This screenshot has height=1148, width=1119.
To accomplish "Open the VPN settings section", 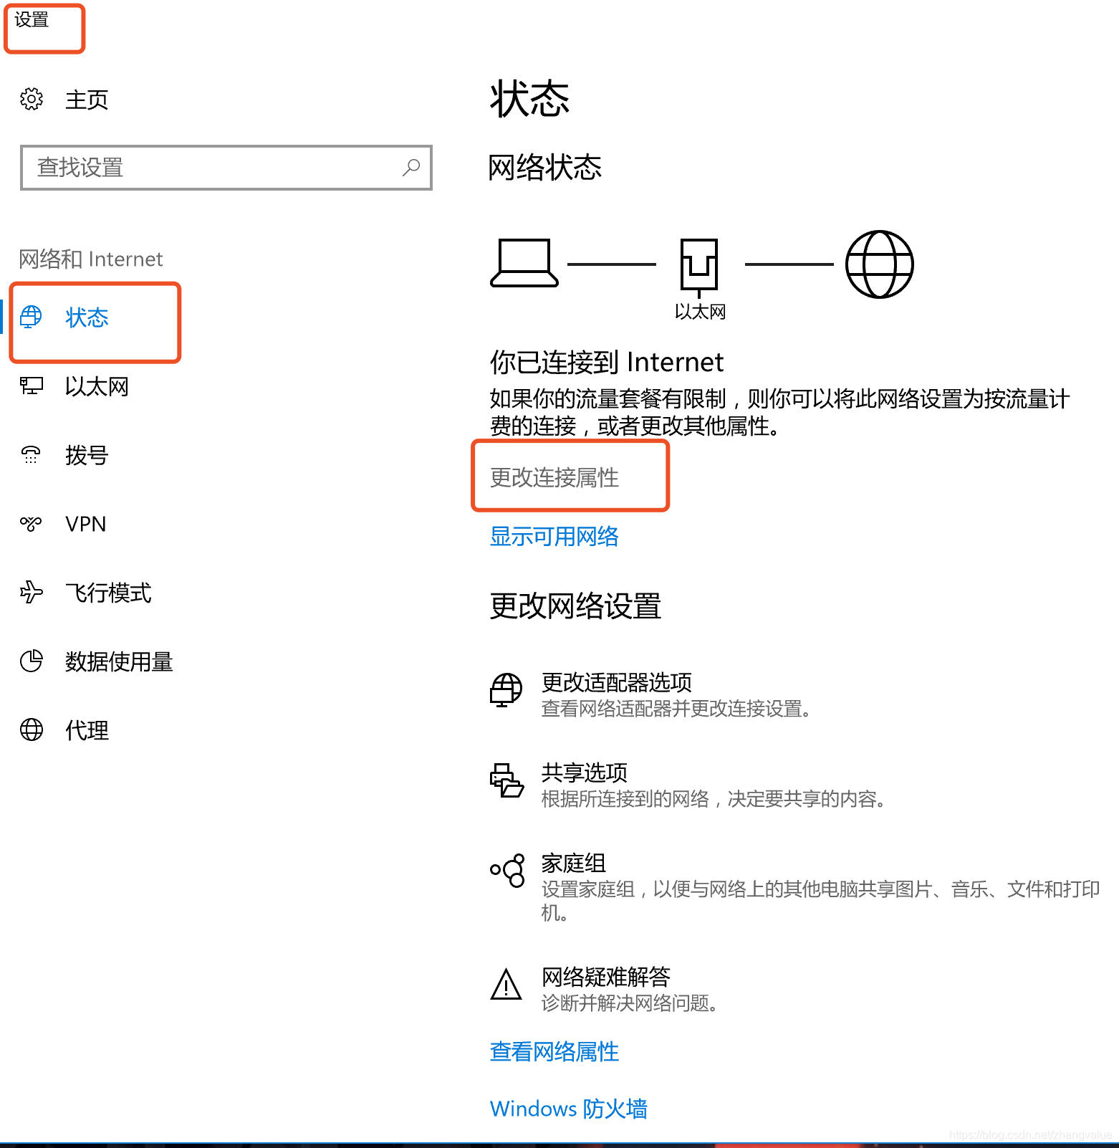I will (86, 524).
